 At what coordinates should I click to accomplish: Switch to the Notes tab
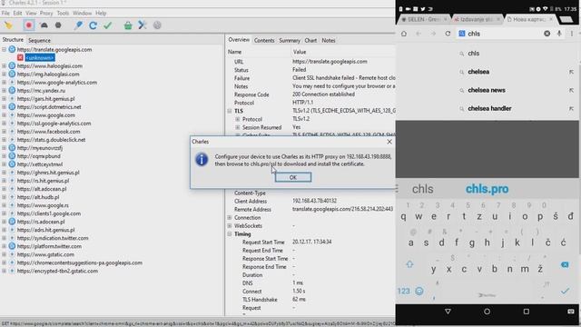tap(329, 40)
